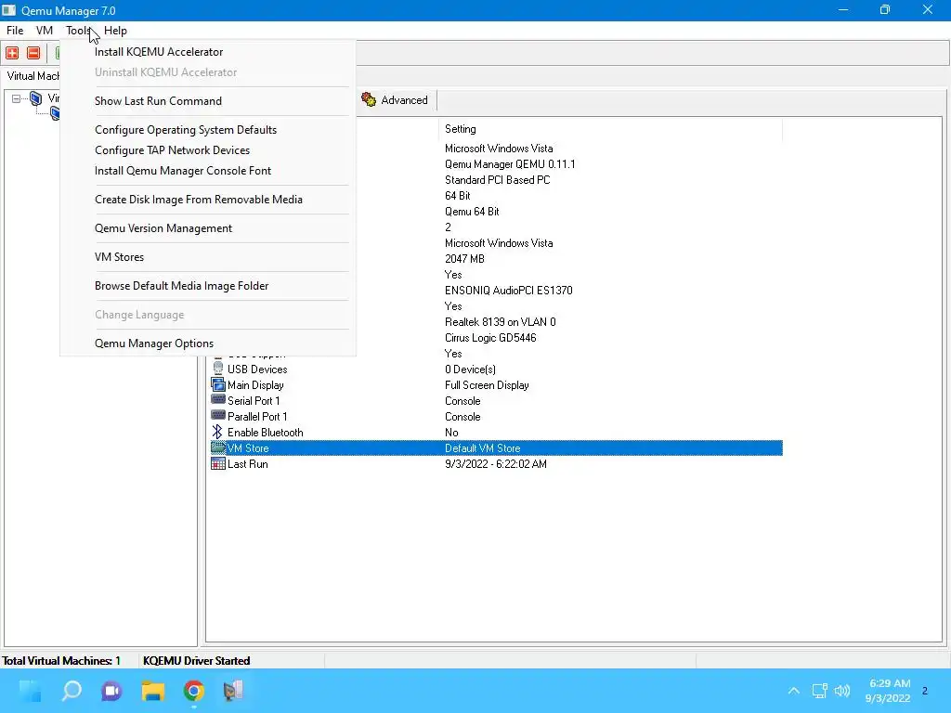Click the Serial Port 1 row icon
This screenshot has width=951, height=713.
[217, 399]
